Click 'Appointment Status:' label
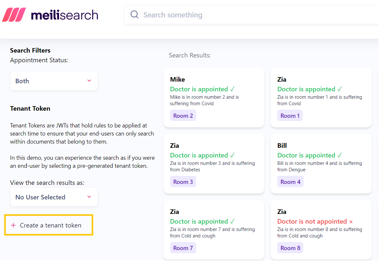382x272 pixels. (39, 60)
